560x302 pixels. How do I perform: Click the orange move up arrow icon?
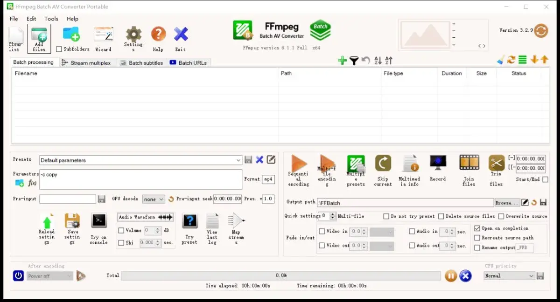coord(544,60)
